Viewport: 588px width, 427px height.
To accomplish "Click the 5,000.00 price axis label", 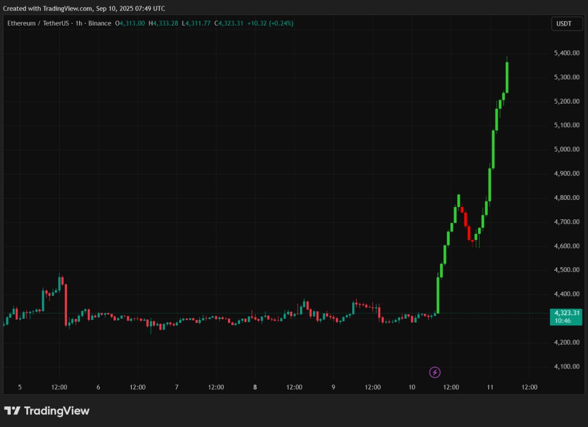I will click(567, 149).
